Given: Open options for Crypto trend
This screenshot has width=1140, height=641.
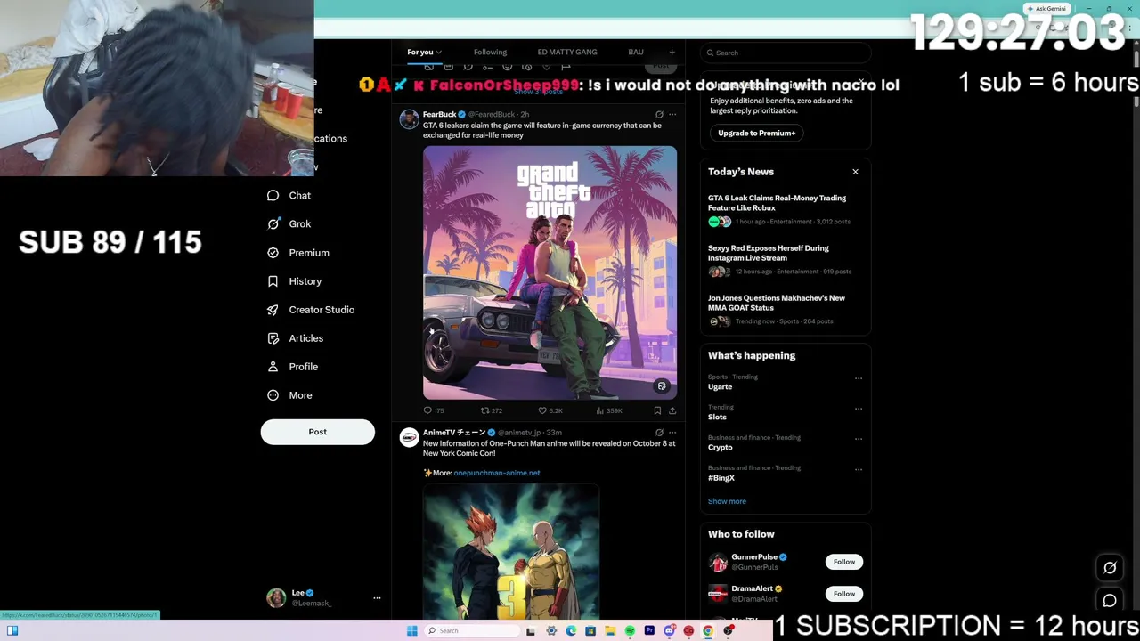Looking at the screenshot, I should [859, 439].
